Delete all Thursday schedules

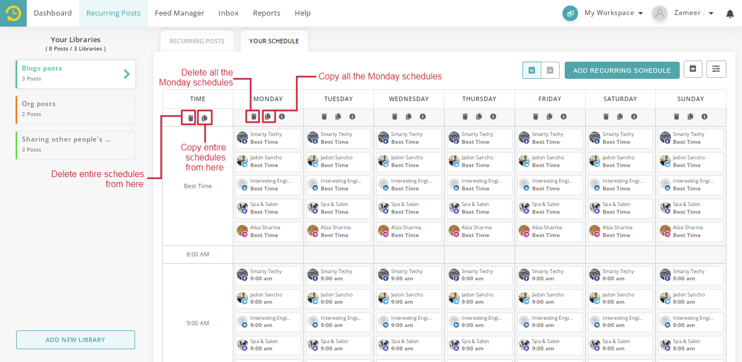[x=465, y=117]
